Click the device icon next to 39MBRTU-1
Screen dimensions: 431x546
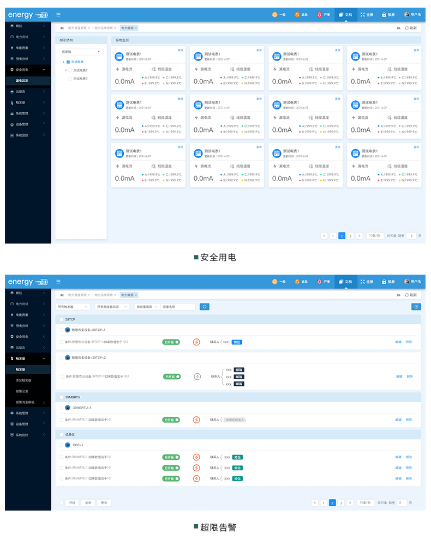point(68,408)
